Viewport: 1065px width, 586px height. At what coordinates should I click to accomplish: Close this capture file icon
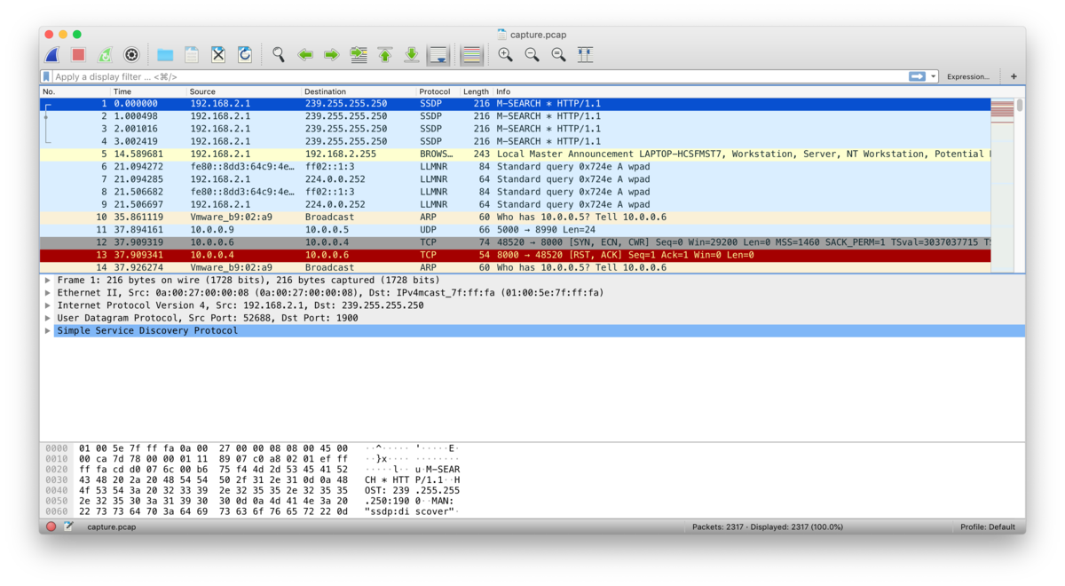[x=218, y=55]
